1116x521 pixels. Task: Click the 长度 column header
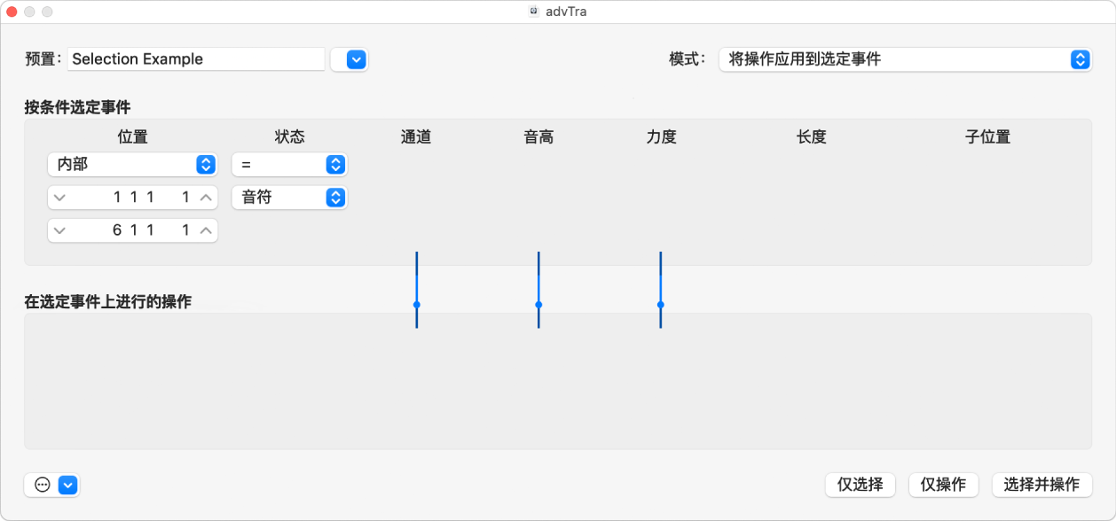tap(811, 136)
